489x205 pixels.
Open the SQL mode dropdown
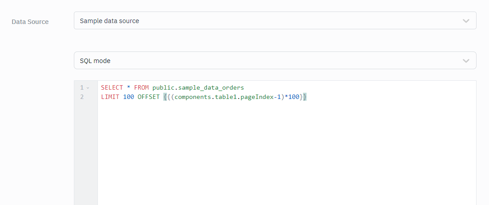tap(267, 61)
